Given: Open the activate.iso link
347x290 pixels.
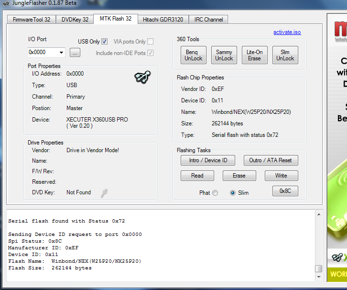Looking at the screenshot, I should coord(287,32).
